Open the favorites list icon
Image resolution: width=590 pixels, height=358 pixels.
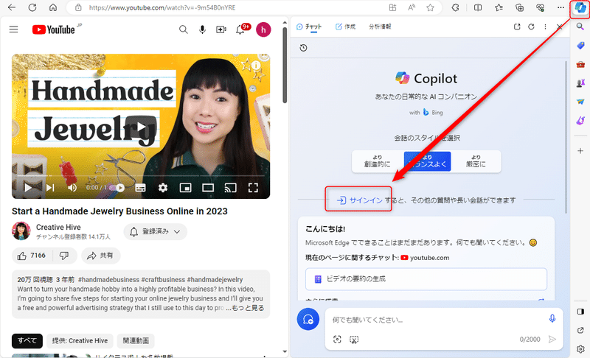click(x=499, y=7)
